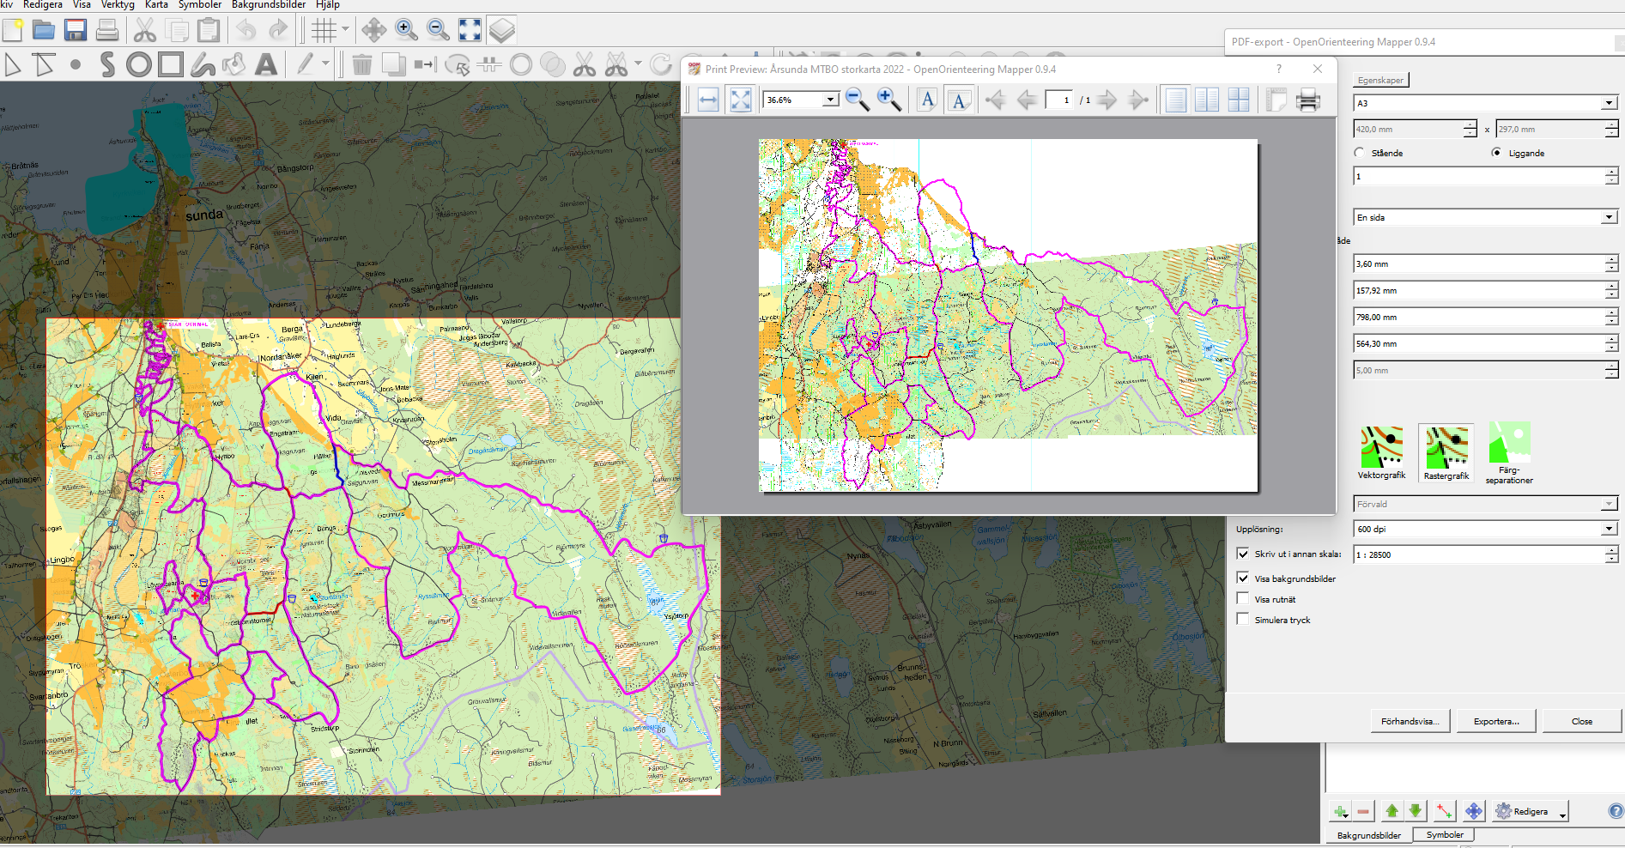1625x848 pixels.
Task: Switch to the Symboler tab at bottom right
Action: click(x=1445, y=834)
